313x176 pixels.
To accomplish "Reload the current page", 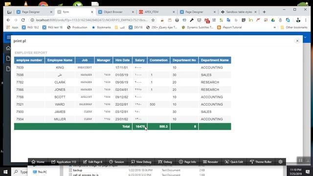I will 23,20.
